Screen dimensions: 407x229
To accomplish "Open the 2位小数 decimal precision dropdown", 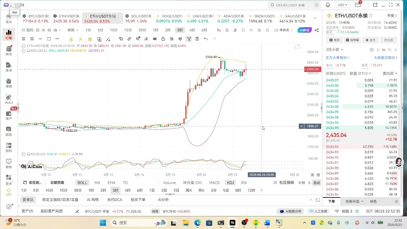I will pos(335,50).
